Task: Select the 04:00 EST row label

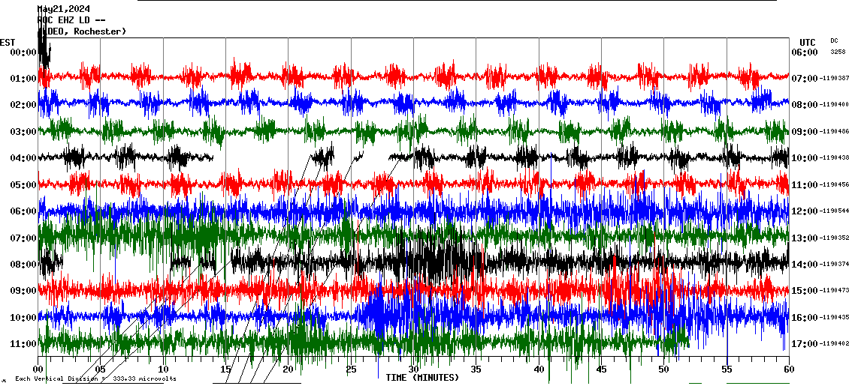Action: [23, 158]
